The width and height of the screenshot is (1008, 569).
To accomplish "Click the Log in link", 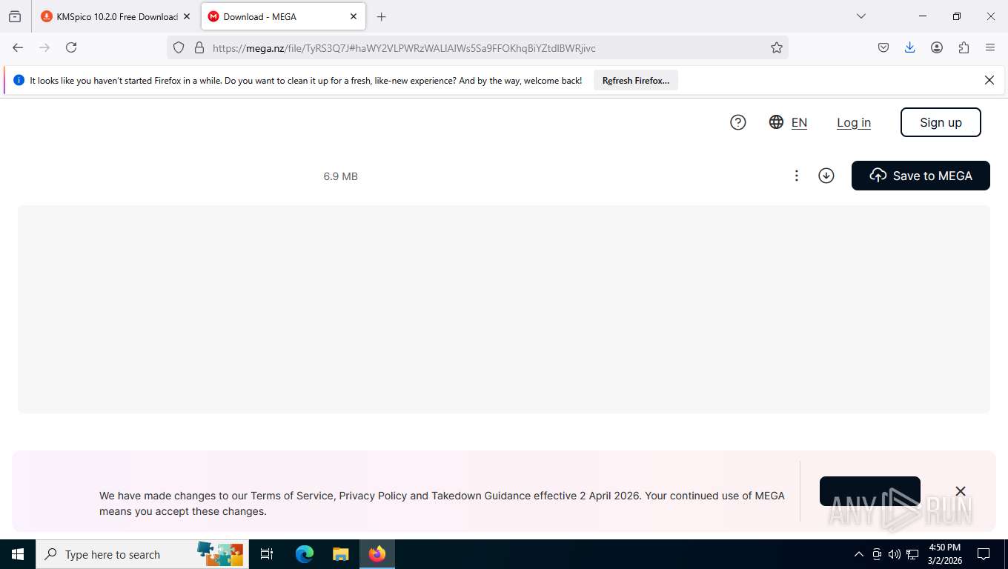I will point(854,123).
